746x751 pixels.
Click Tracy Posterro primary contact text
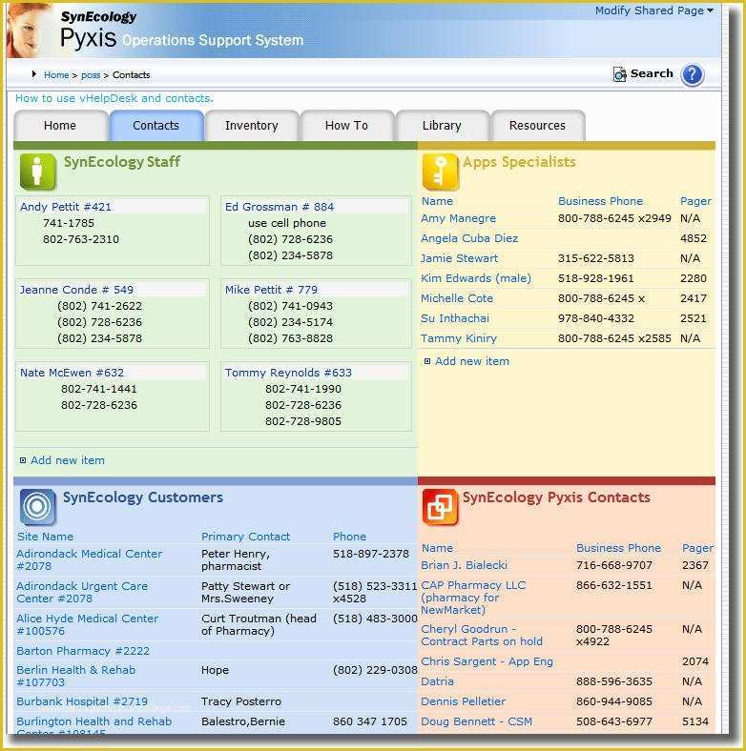pos(241,701)
